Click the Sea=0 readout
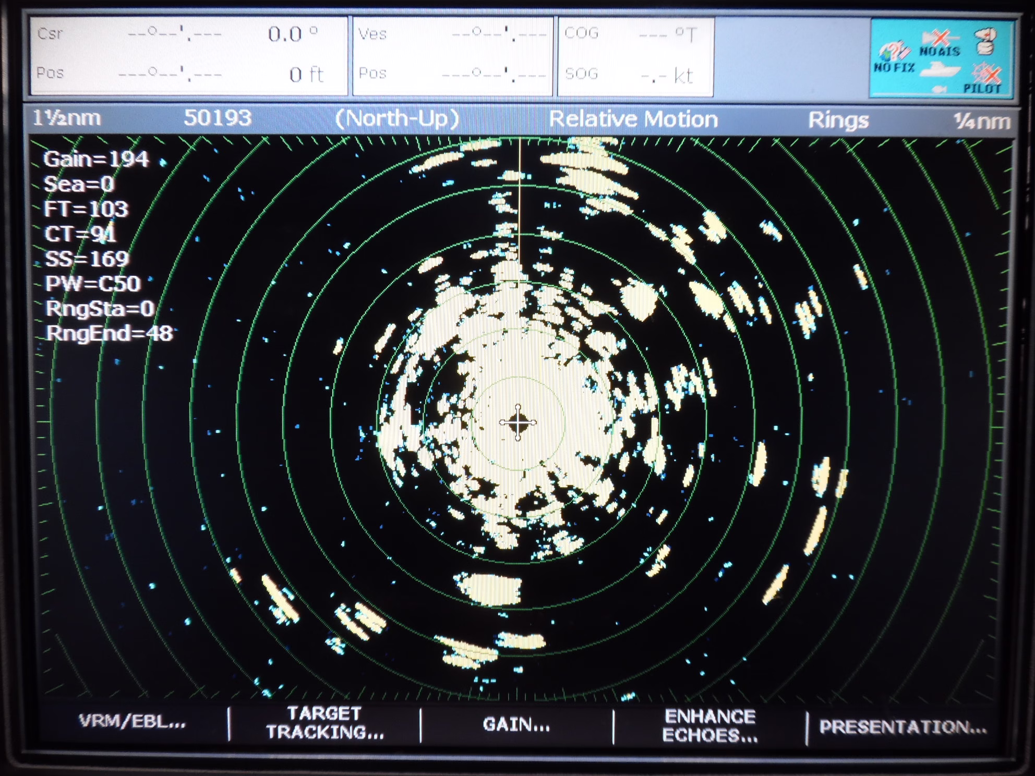Screen dimensions: 1035x776 click(79, 184)
